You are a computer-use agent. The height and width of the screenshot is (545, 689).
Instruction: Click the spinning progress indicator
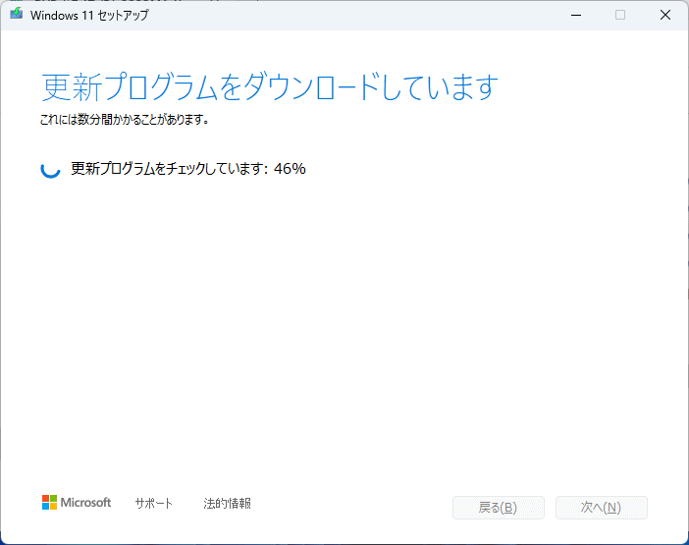[50, 169]
